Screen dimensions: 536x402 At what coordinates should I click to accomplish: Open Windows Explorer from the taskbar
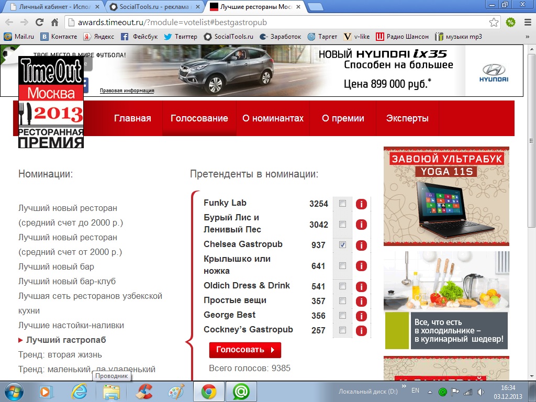111,392
